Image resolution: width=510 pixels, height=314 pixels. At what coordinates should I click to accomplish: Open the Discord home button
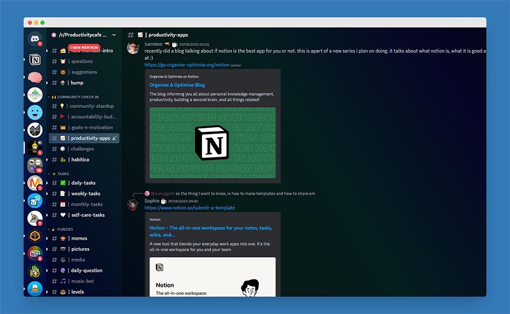tap(34, 40)
